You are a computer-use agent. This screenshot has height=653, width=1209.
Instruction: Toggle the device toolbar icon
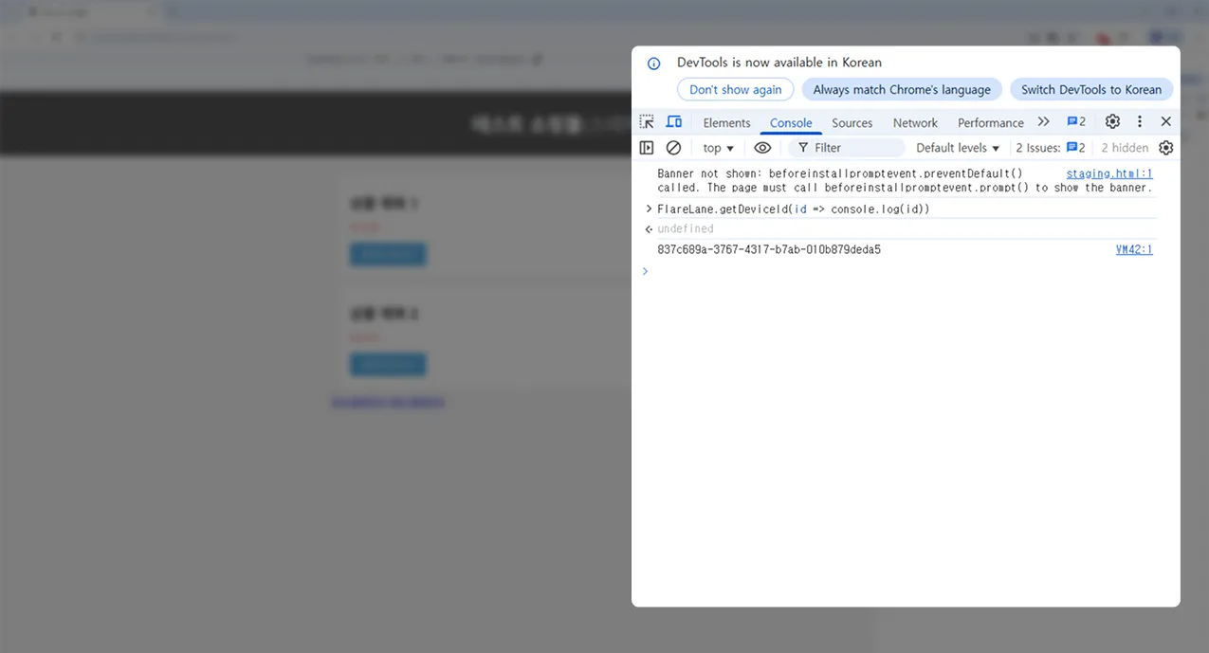coord(674,122)
